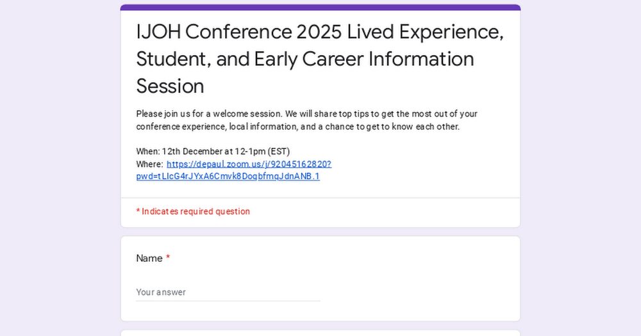Viewport: 641px width, 336px height.
Task: Click the lavender background left of form
Action: [x=60, y=168]
